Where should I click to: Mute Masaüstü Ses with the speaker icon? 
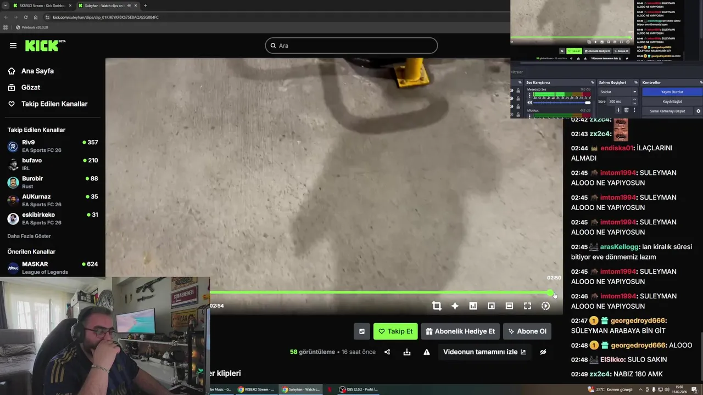coord(529,103)
